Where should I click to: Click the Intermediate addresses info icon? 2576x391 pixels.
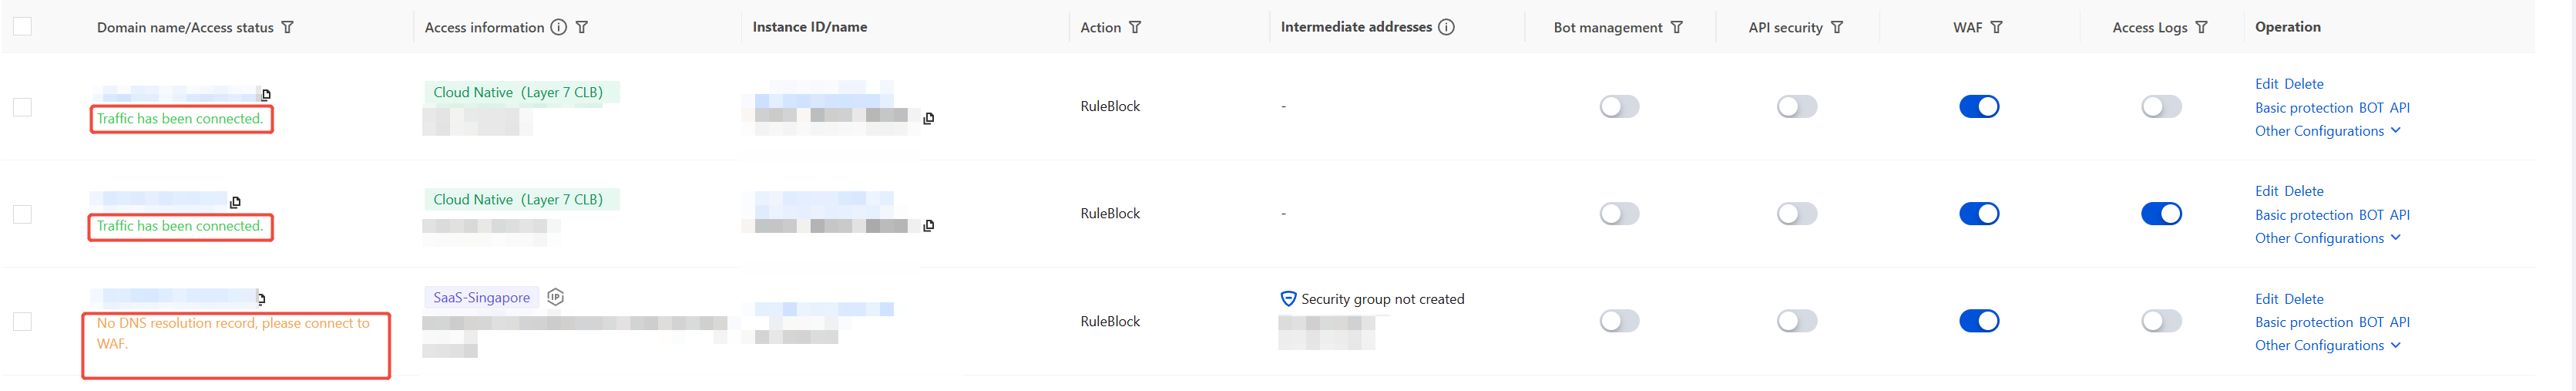(x=1446, y=27)
